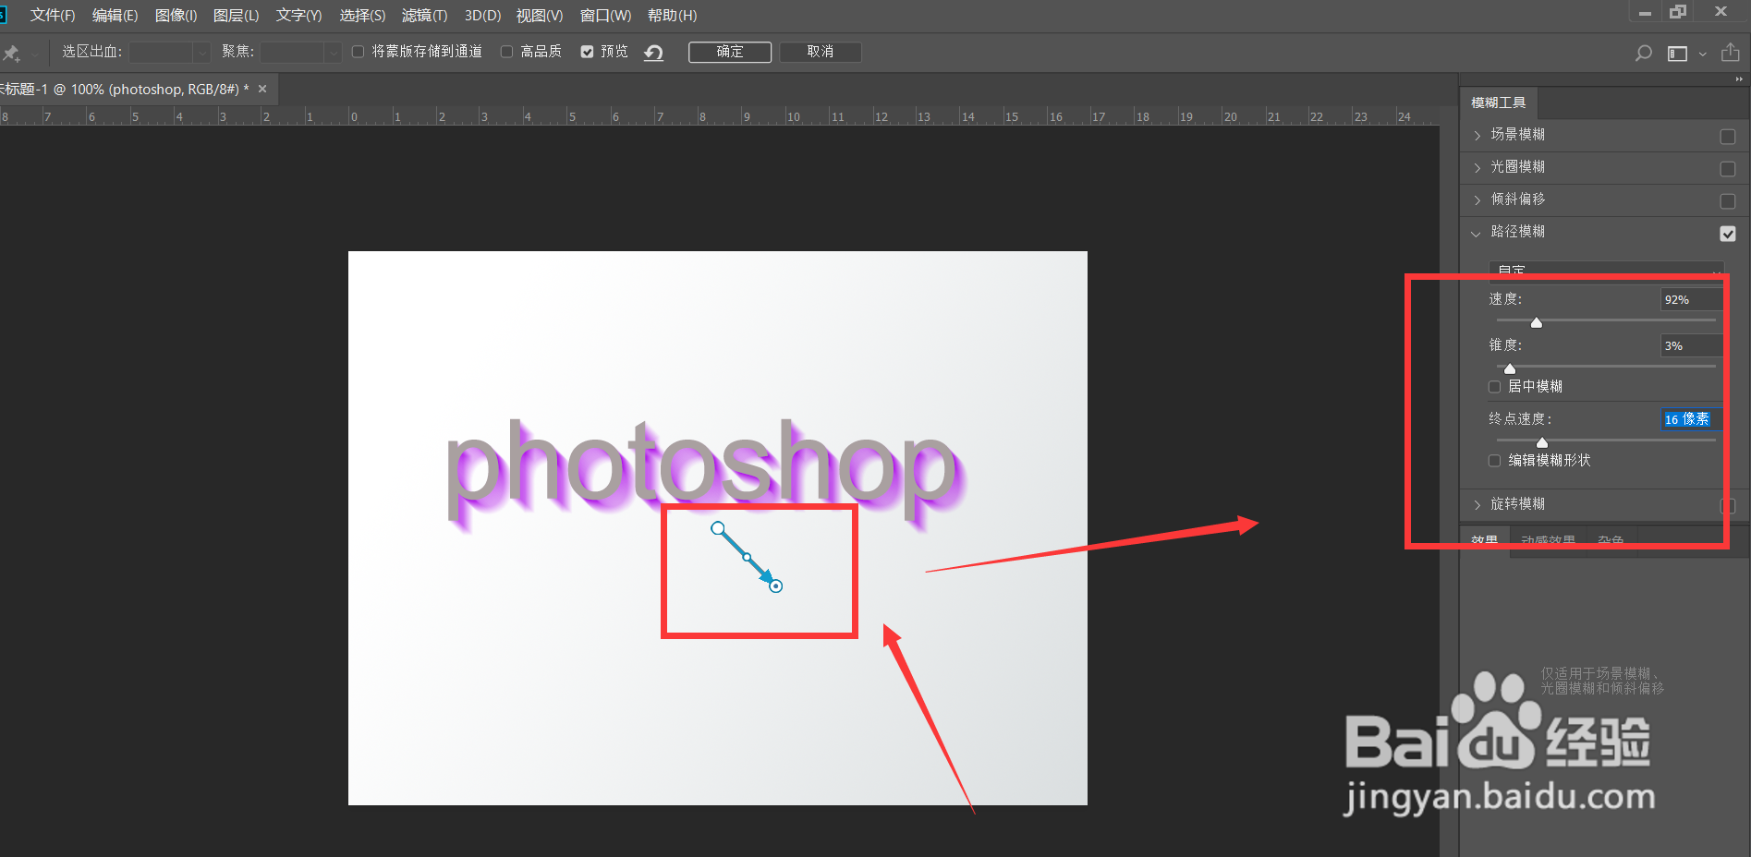Viewport: 1751px width, 857px height.
Task: Open 帮助(H) menu
Action: click(x=672, y=16)
